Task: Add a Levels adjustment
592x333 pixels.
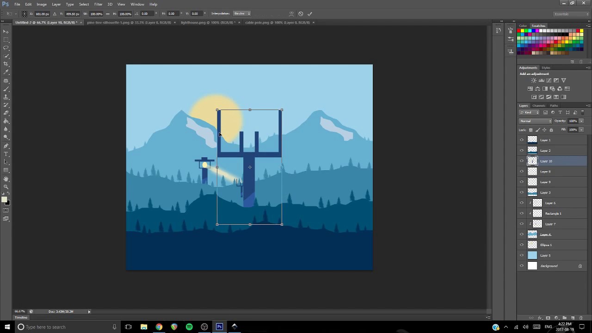Action: 541,80
